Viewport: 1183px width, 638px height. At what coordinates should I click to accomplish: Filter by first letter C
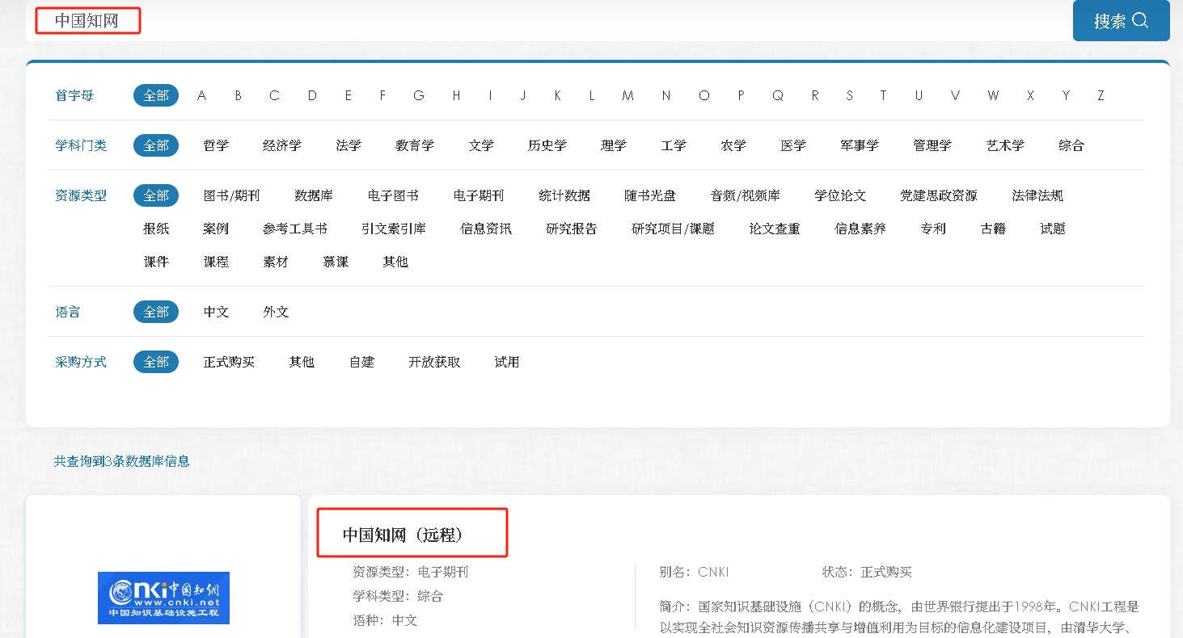[x=274, y=95]
